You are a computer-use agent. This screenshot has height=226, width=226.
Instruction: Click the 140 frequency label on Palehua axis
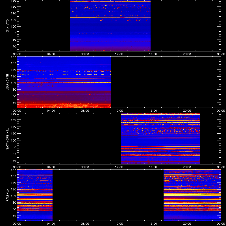click(14, 183)
